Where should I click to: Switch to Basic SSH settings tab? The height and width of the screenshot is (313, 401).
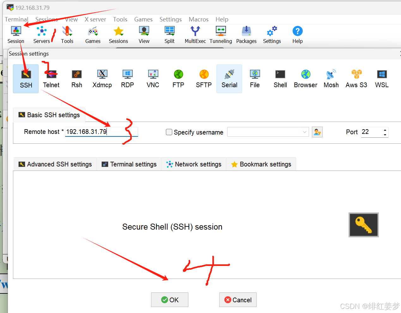(49, 115)
